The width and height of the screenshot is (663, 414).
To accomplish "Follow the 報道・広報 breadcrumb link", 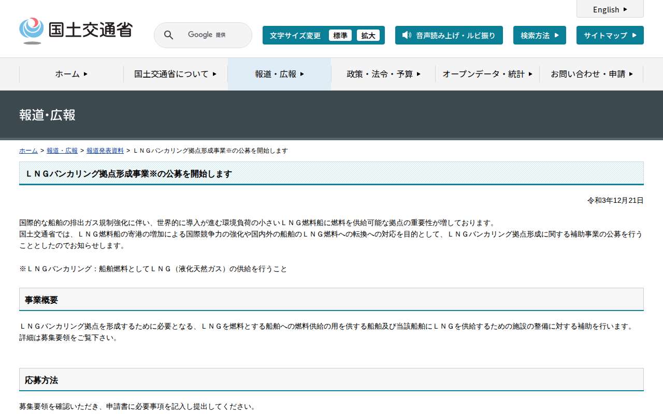I will pos(62,151).
